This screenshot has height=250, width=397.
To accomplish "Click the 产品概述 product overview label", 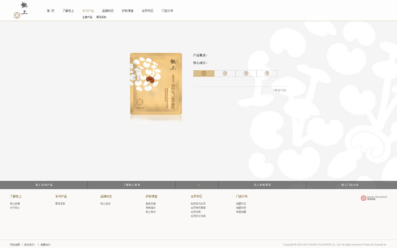I will pyautogui.click(x=200, y=55).
